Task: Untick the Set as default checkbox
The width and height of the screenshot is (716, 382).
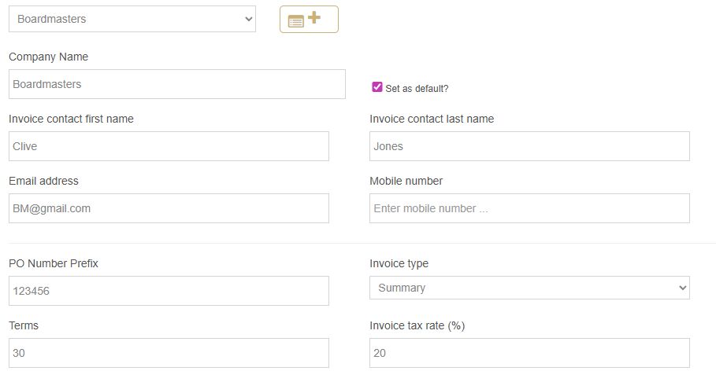Action: [x=377, y=87]
